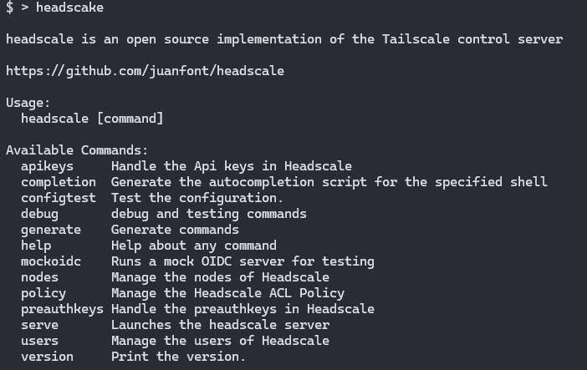The width and height of the screenshot is (587, 370).
Task: Click the 'mockoidc' command name
Action: tap(51, 261)
